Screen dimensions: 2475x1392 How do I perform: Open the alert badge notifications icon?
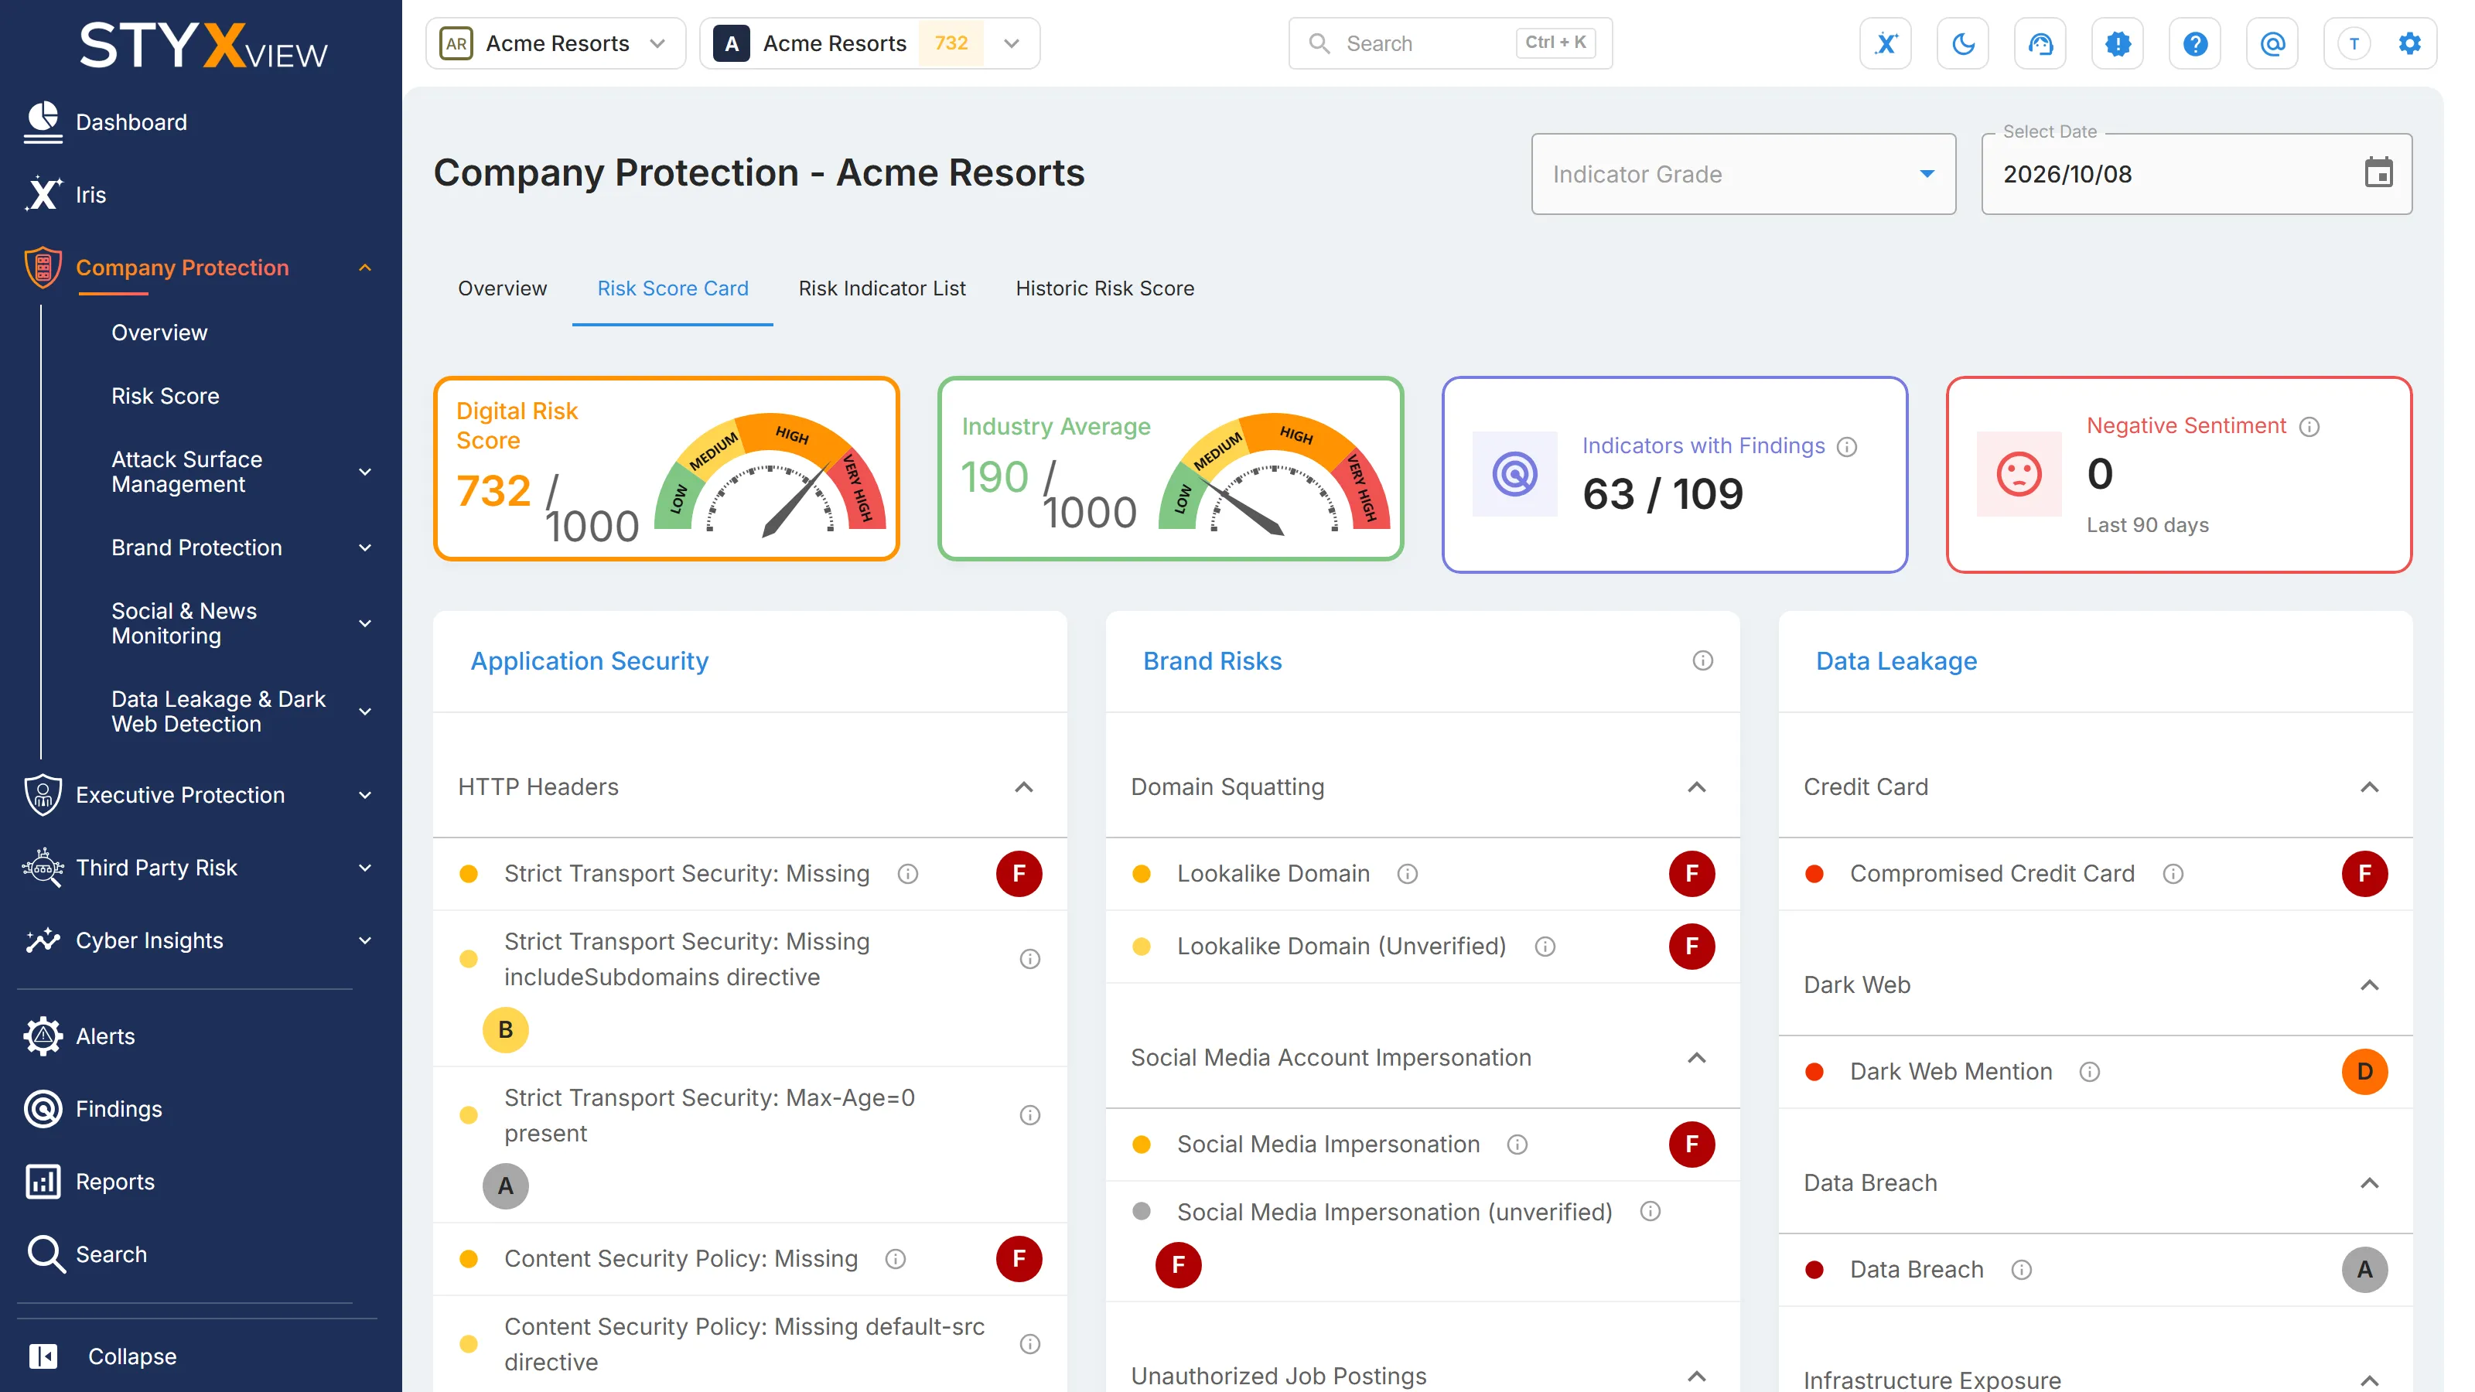[2118, 43]
